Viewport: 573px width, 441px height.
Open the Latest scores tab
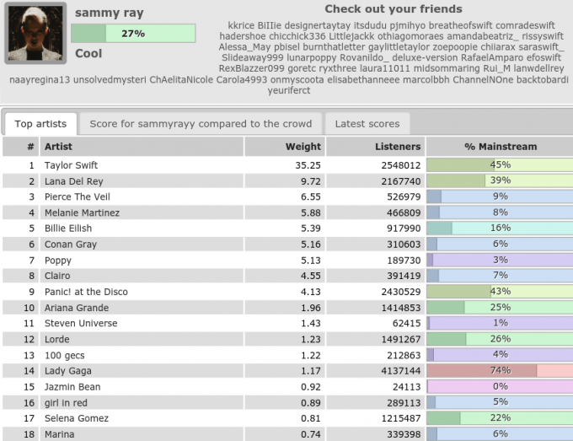coord(367,124)
